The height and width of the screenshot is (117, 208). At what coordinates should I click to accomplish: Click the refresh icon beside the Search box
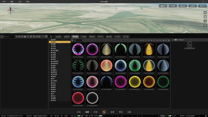17,37
